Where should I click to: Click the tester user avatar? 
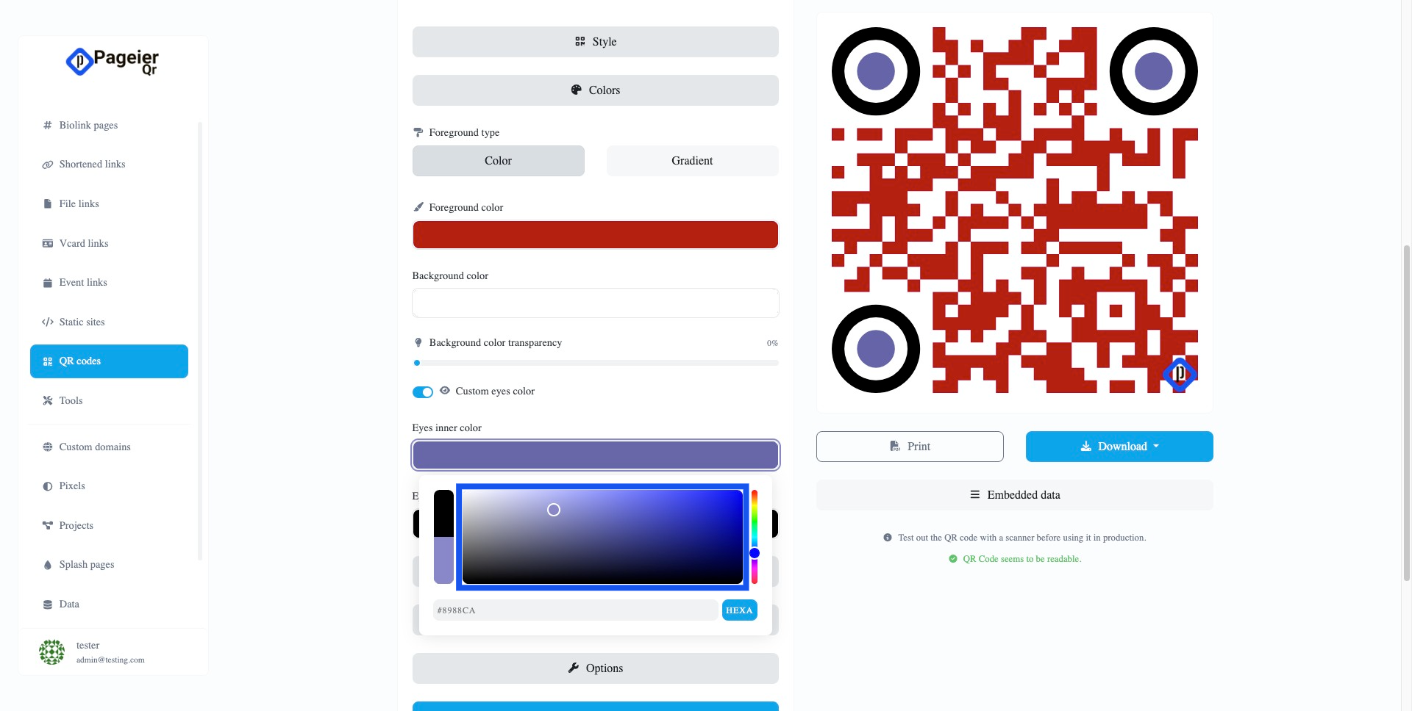[x=51, y=652]
